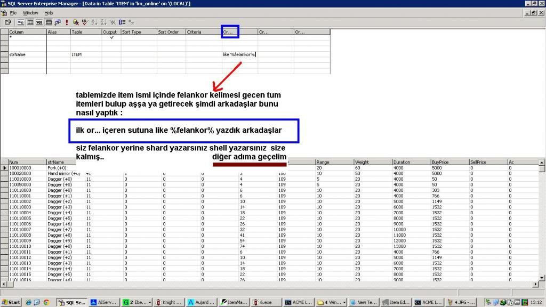Click the Sort Ascending toolbar icon
Image resolution: width=546 pixels, height=307 pixels.
coord(94,22)
